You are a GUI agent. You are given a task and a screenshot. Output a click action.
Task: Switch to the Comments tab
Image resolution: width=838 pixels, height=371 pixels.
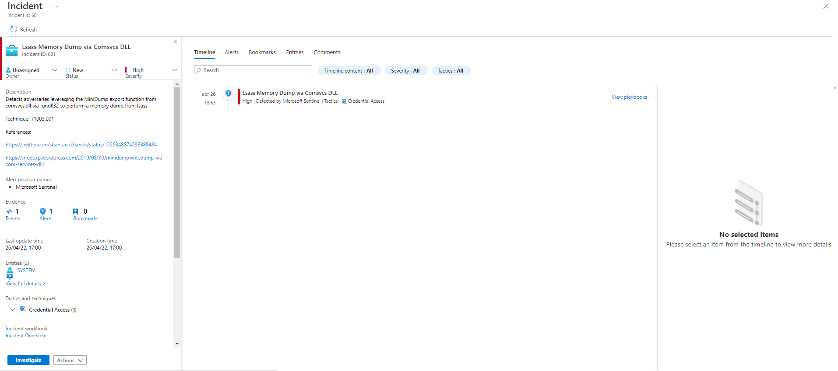327,52
